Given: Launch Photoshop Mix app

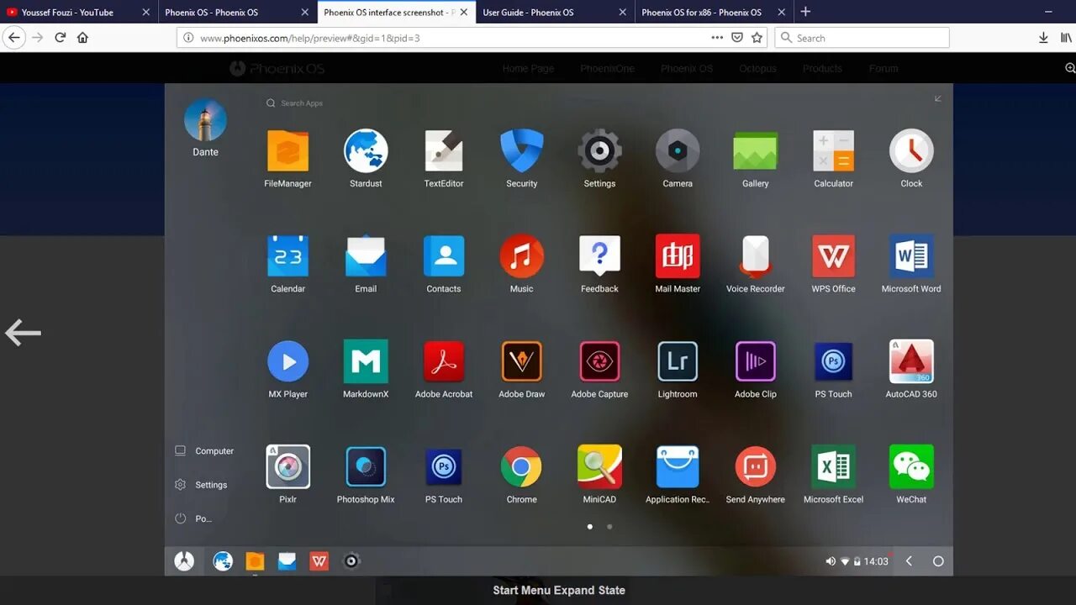Looking at the screenshot, I should click(x=366, y=466).
